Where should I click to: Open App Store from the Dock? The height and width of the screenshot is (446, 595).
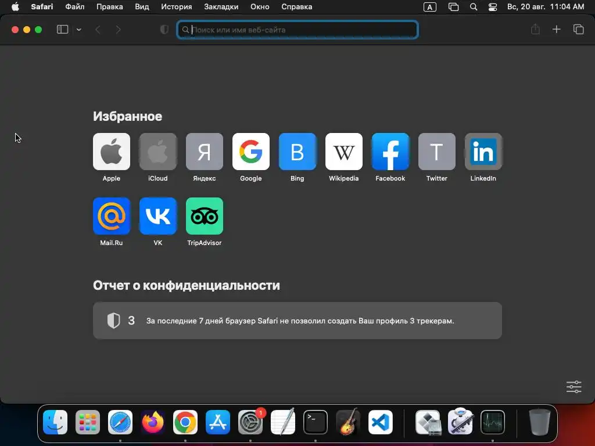(x=218, y=422)
